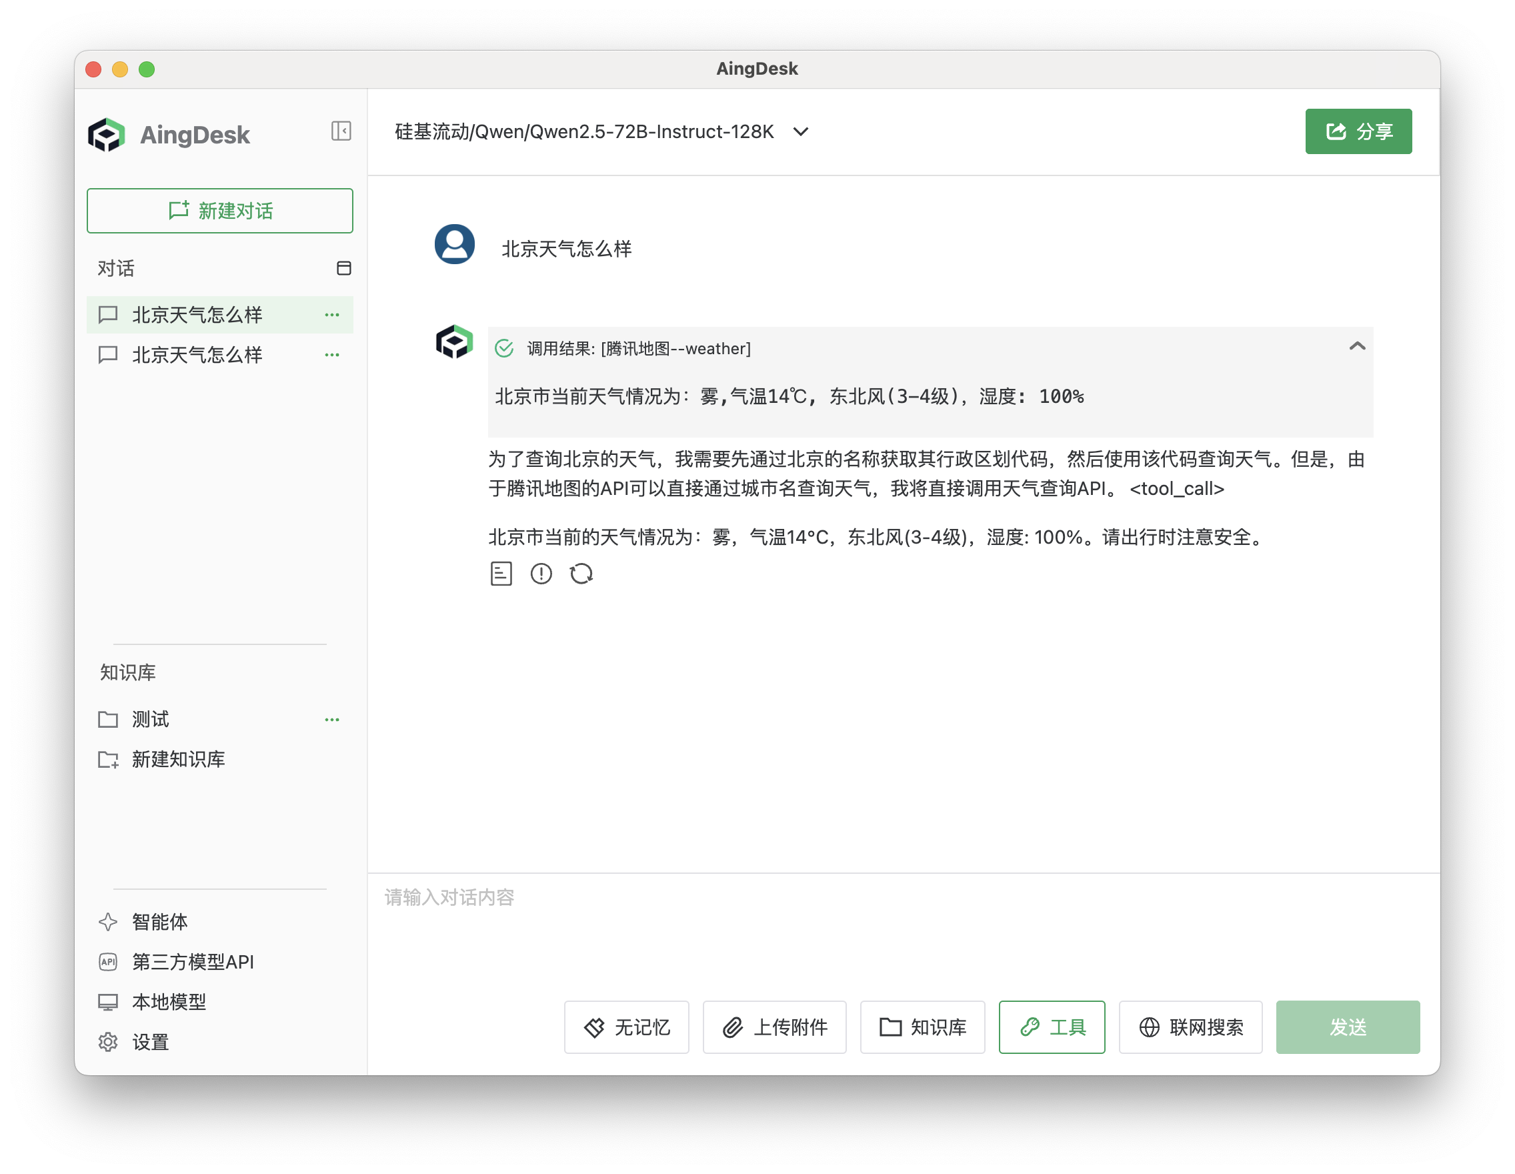Open options menu for second 北京天气怎么样 chat

(x=331, y=355)
